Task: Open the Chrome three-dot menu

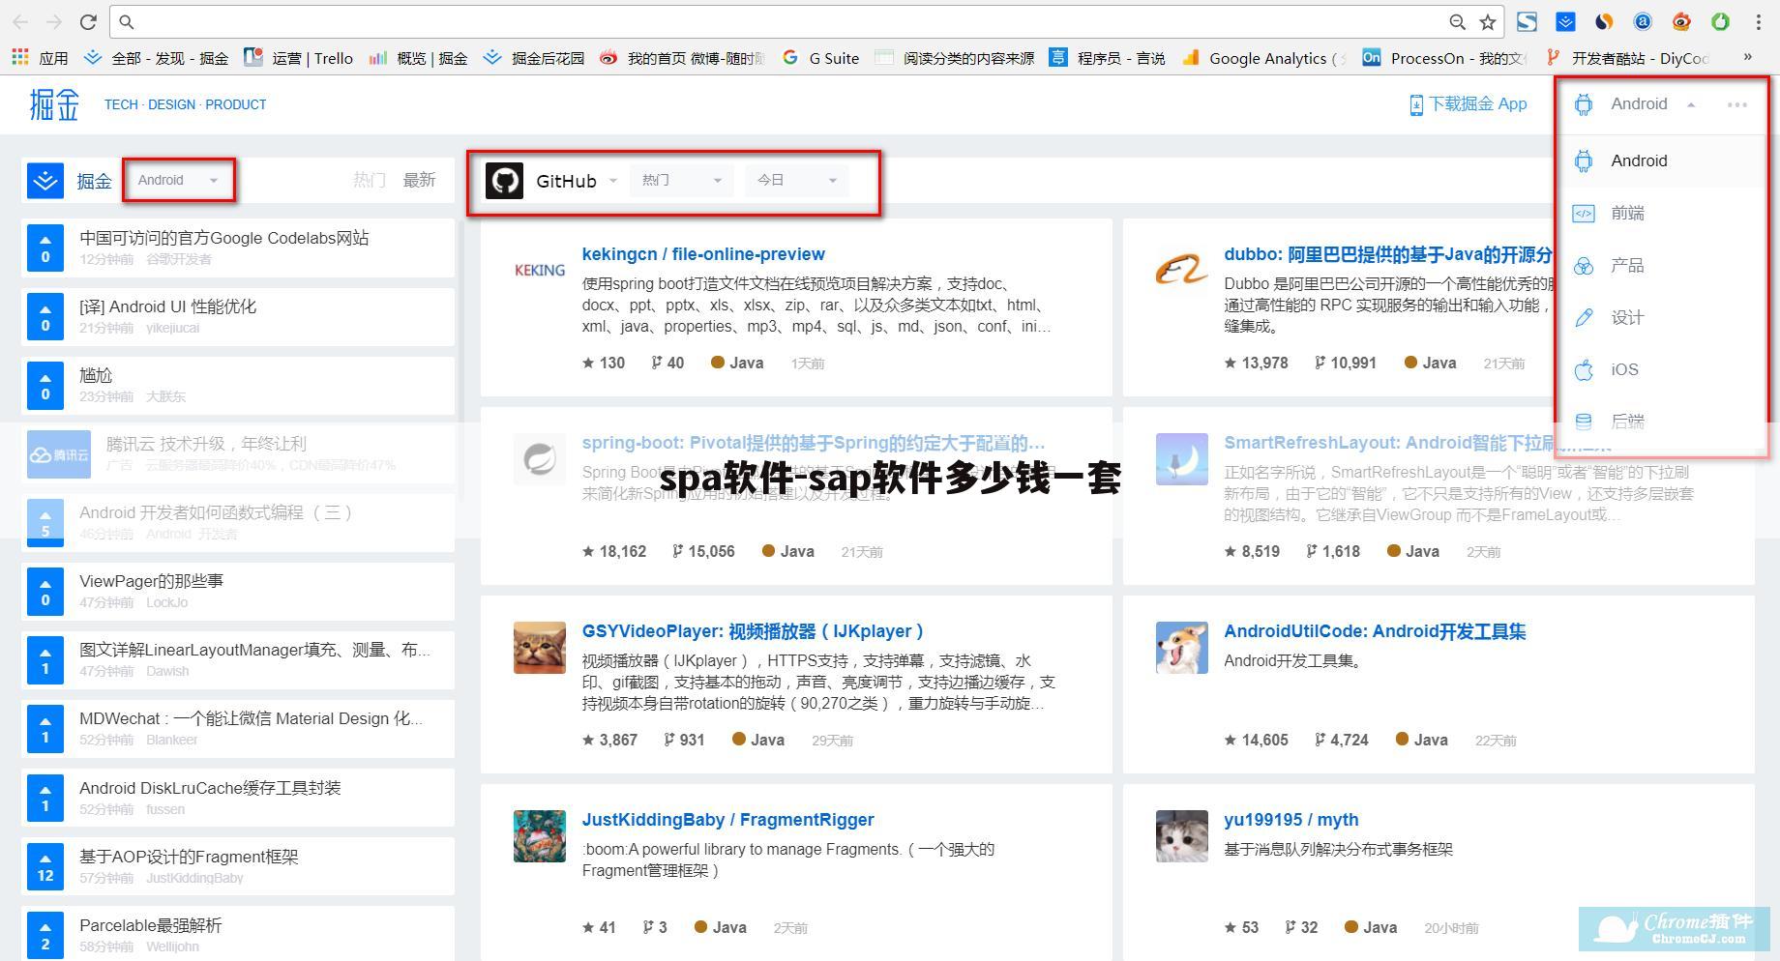Action: pyautogui.click(x=1759, y=21)
